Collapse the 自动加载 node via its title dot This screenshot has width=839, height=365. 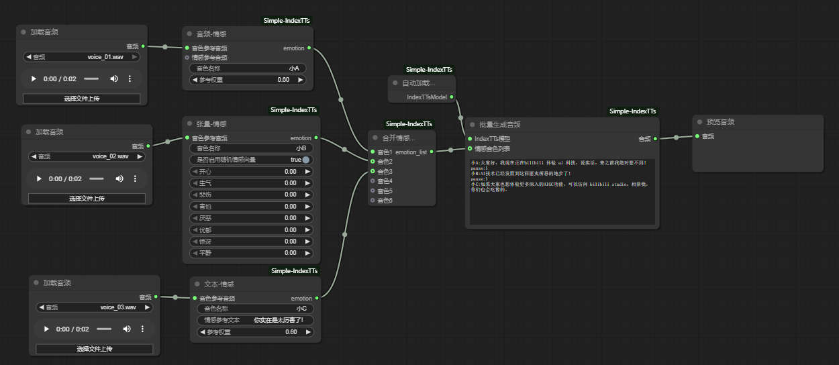point(395,83)
